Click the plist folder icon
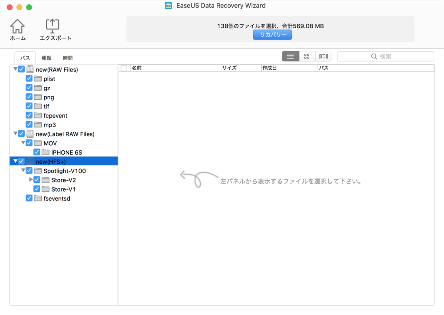Image resolution: width=444 pixels, height=315 pixels. pos(38,79)
